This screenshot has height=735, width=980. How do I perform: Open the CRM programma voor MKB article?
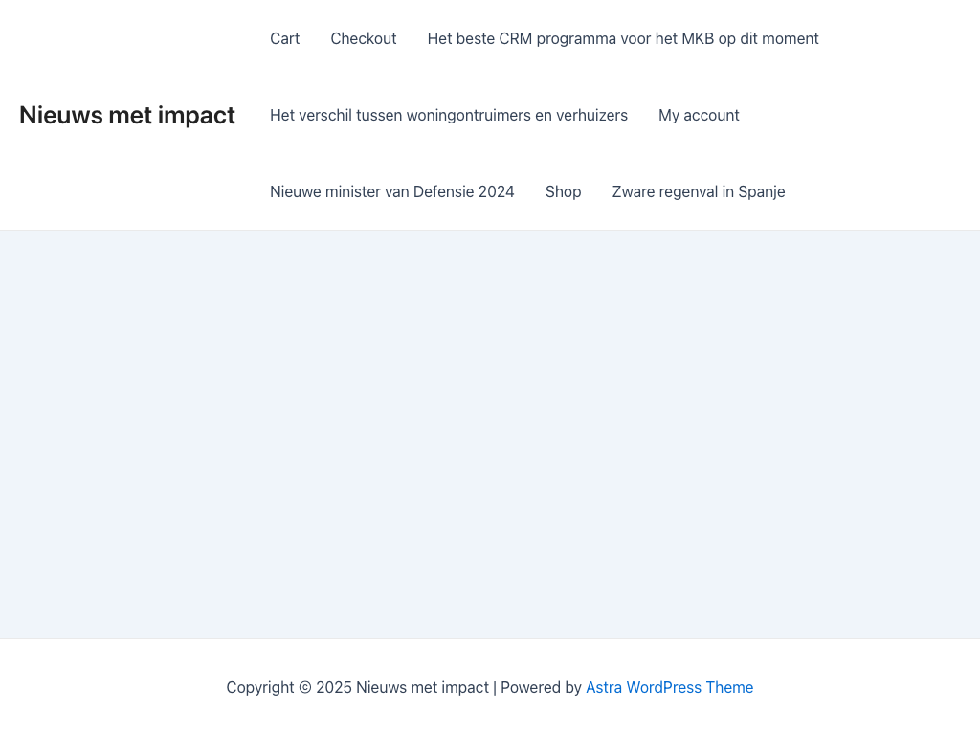tap(623, 38)
